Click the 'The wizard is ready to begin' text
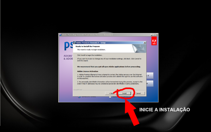Screen dimensions: 211x132 point(91,50)
